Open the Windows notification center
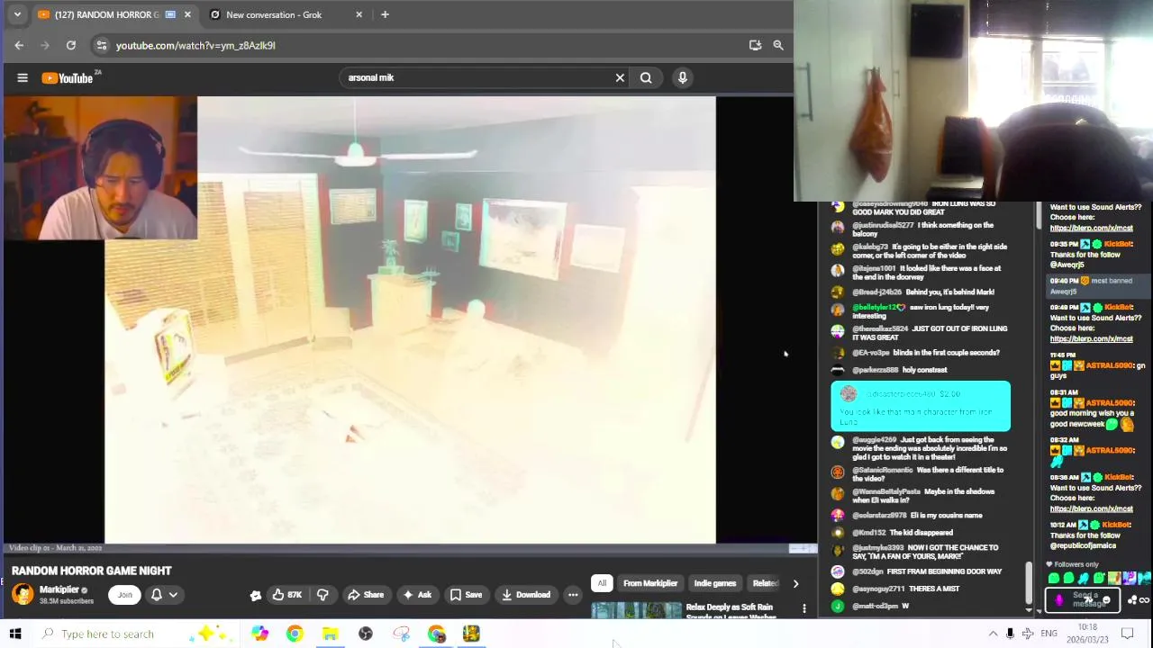Screen dimensions: 1153x648 [1127, 634]
